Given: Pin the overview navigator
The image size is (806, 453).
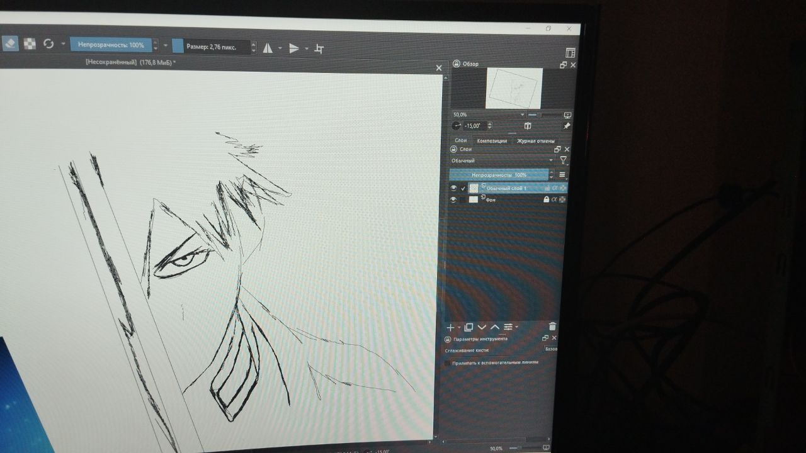Looking at the screenshot, I should [x=566, y=126].
